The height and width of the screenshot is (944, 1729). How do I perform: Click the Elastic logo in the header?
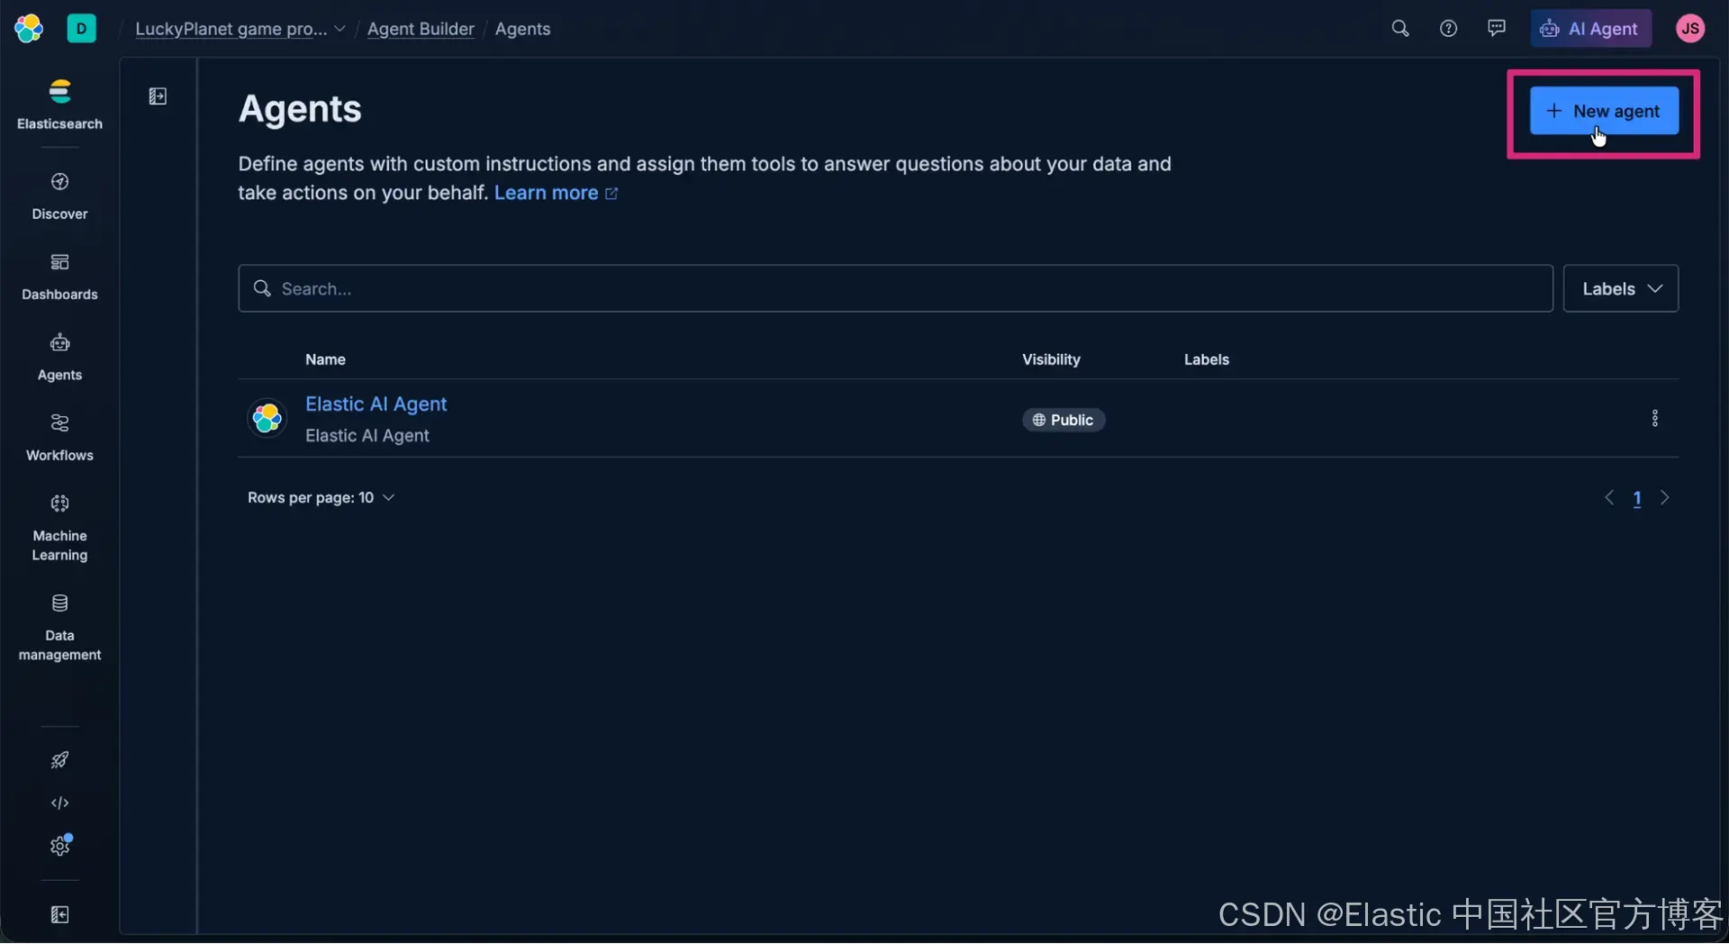(x=29, y=29)
